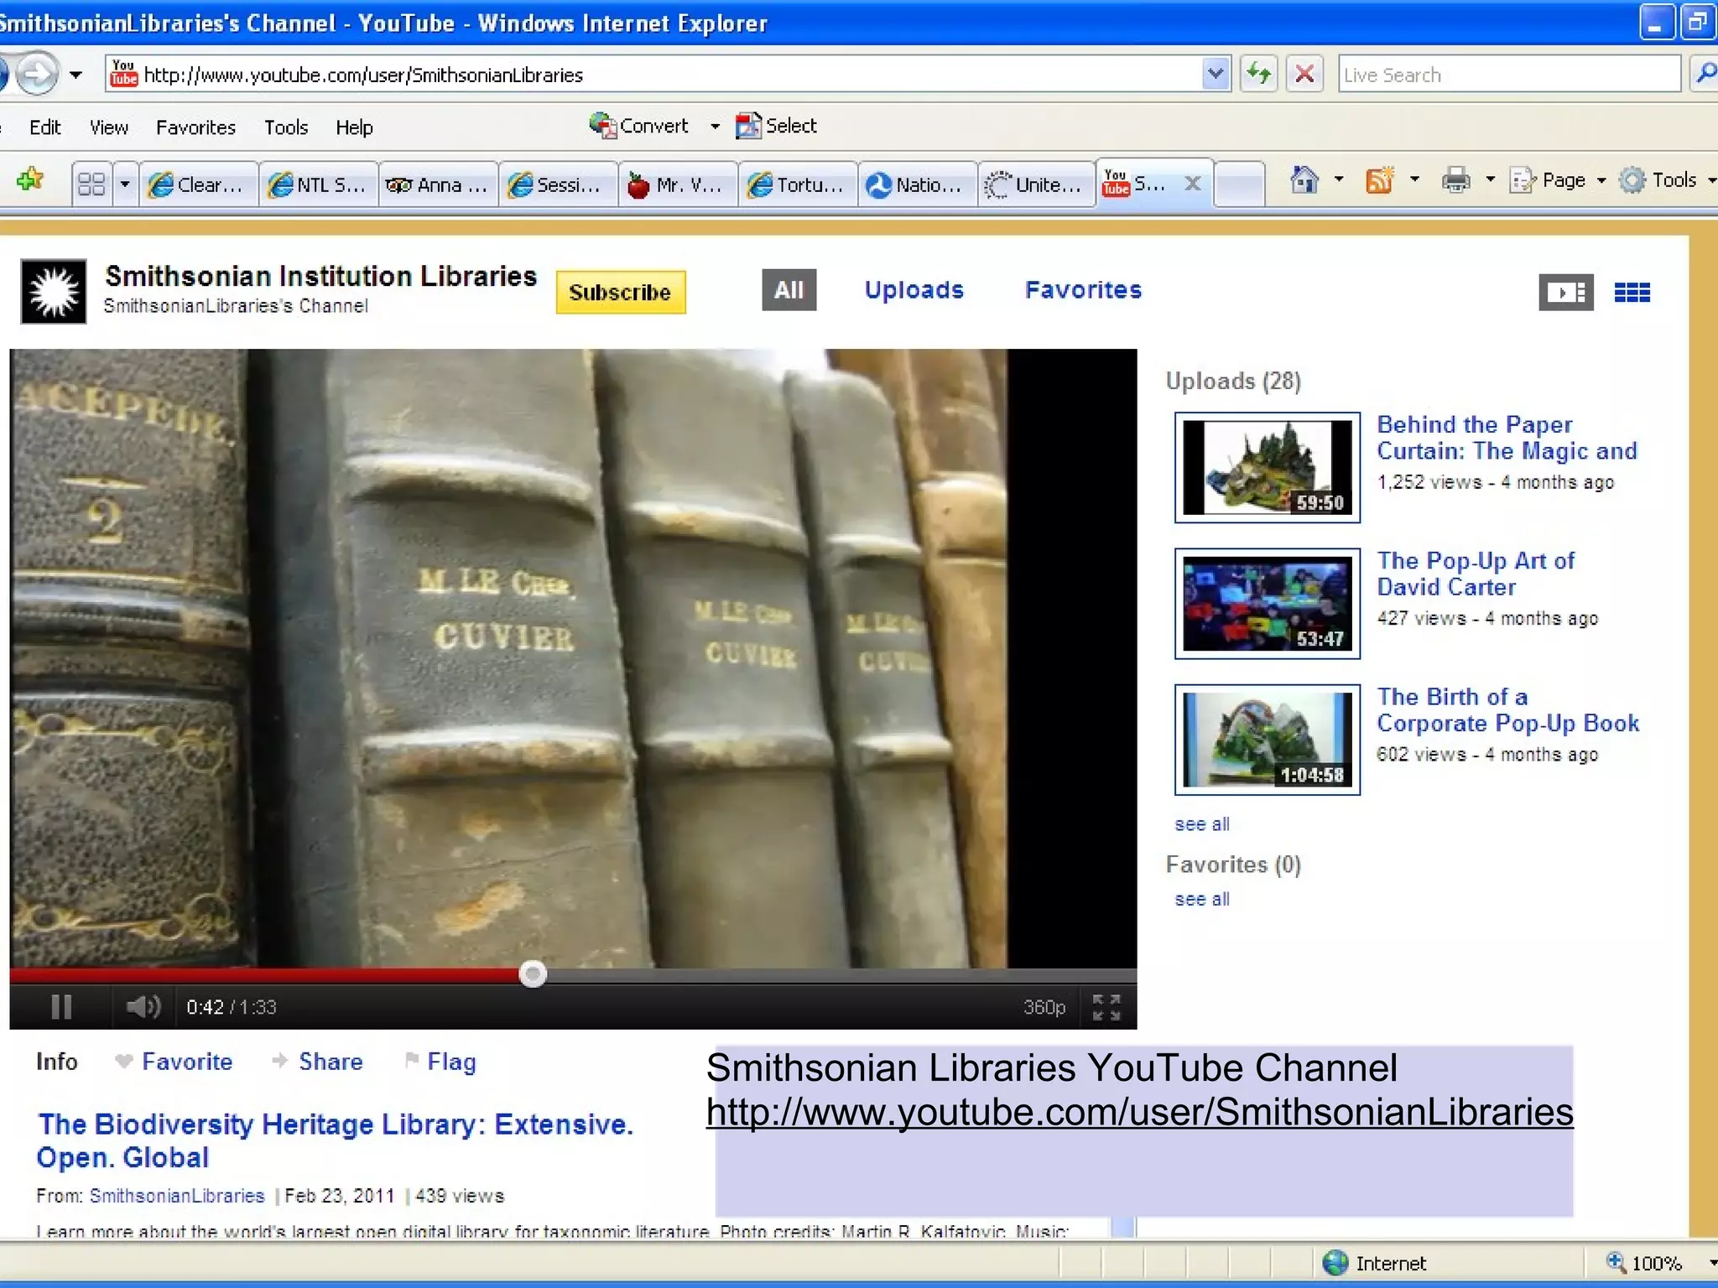
Task: Open Behind the Paper Curtain title link
Action: (x=1507, y=438)
